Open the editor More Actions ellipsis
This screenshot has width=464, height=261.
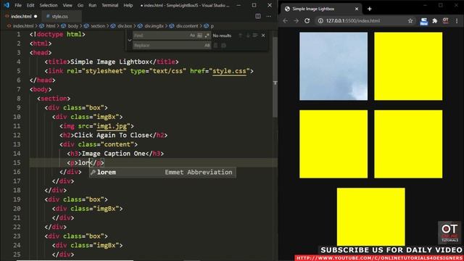pyautogui.click(x=269, y=16)
